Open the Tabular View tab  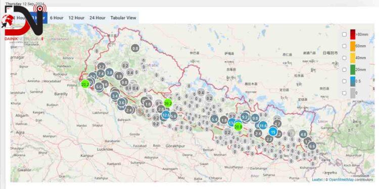[x=123, y=18]
